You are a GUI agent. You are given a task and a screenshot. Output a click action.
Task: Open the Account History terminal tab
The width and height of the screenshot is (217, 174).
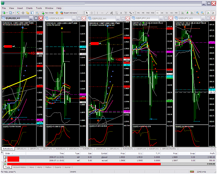(x=20, y=167)
